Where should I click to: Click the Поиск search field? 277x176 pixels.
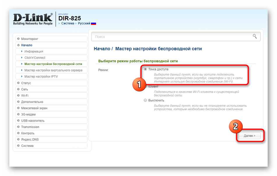[x=172, y=37]
